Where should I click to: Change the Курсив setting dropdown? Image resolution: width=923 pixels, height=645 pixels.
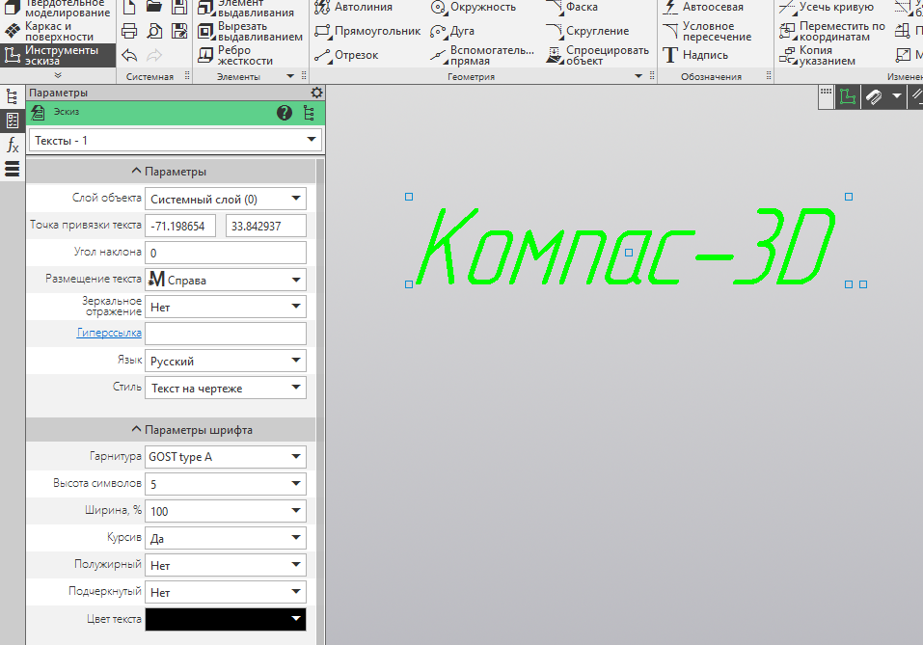click(226, 538)
